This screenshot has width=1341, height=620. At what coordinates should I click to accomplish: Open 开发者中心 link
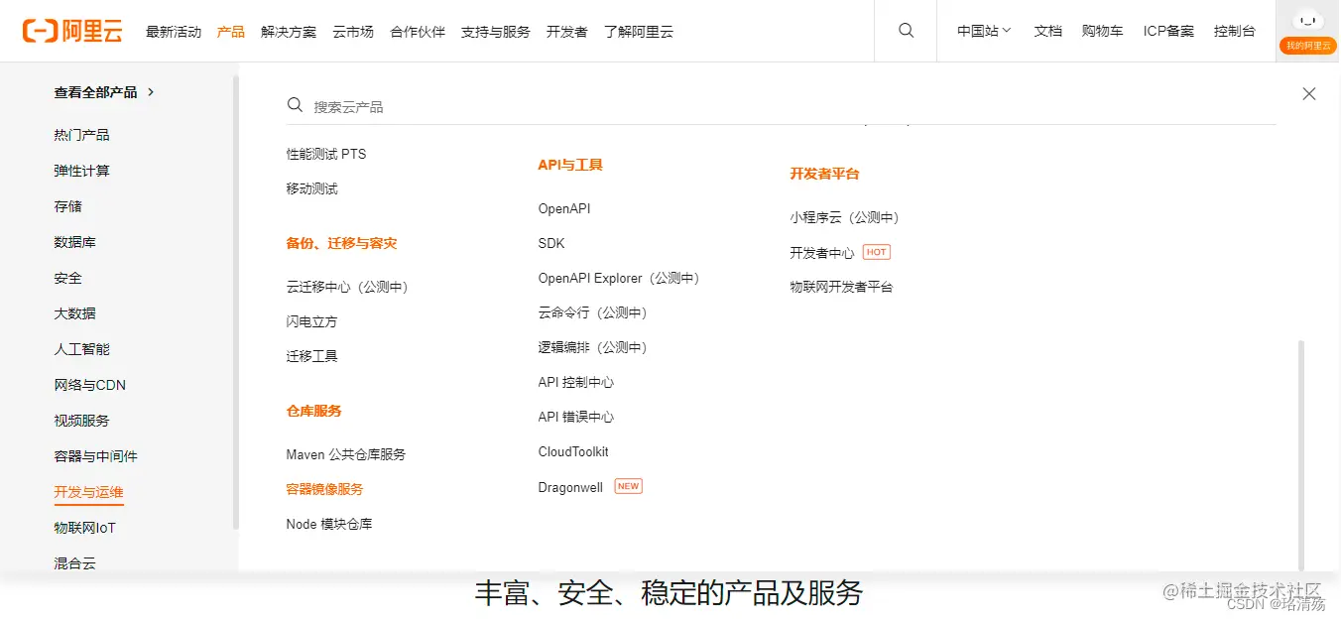point(822,253)
